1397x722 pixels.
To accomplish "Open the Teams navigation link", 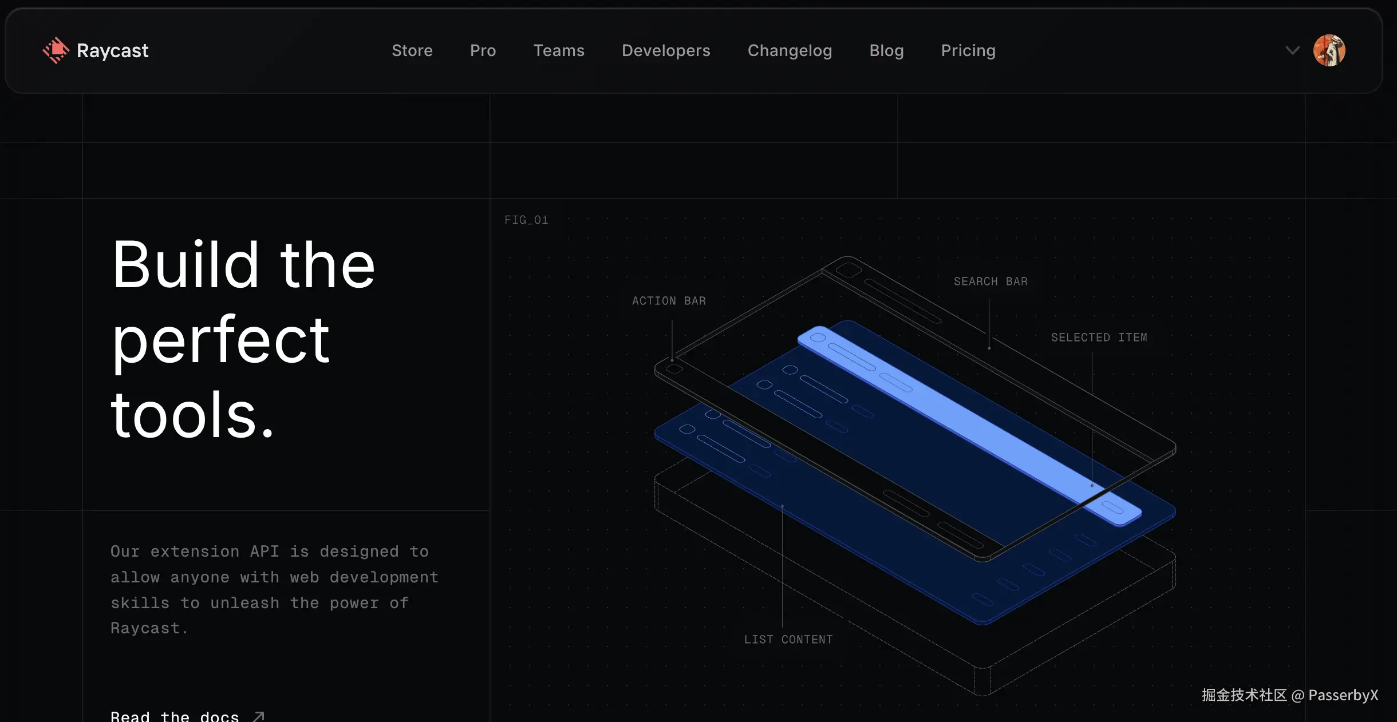I will pos(558,50).
